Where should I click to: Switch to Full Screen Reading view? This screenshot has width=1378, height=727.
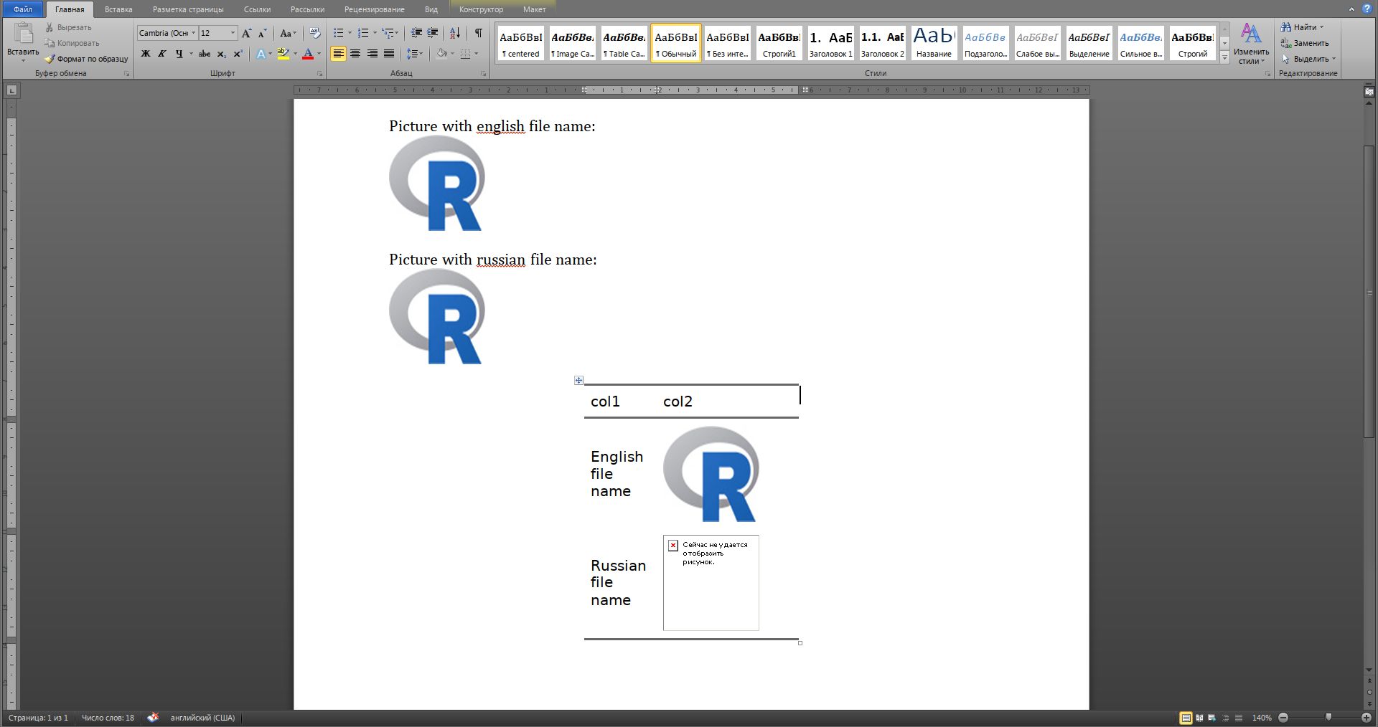[1199, 718]
